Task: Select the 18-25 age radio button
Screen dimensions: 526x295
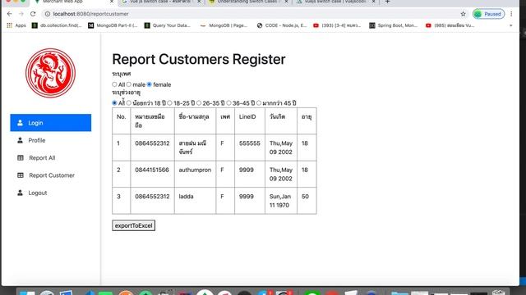Action: pyautogui.click(x=170, y=103)
